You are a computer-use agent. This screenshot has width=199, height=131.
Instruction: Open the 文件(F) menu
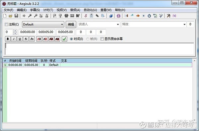tap(9, 10)
